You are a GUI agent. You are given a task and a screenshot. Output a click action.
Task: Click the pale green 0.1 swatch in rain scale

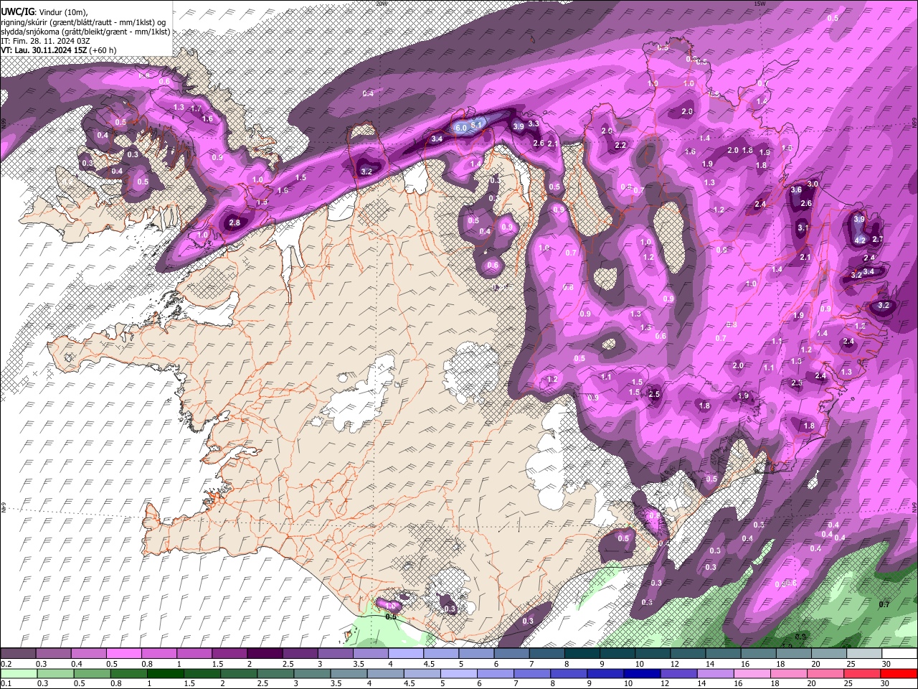click(x=18, y=673)
